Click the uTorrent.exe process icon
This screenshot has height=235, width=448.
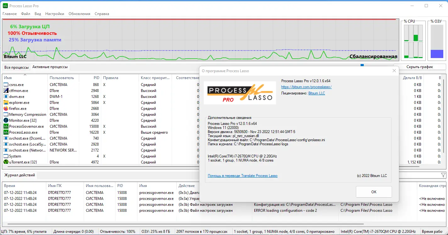click(x=6, y=162)
